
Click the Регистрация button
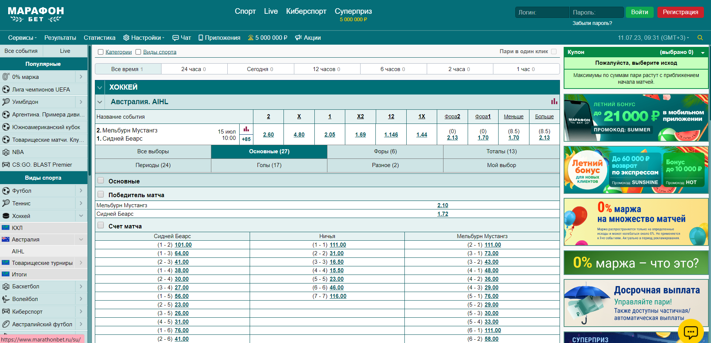point(680,12)
